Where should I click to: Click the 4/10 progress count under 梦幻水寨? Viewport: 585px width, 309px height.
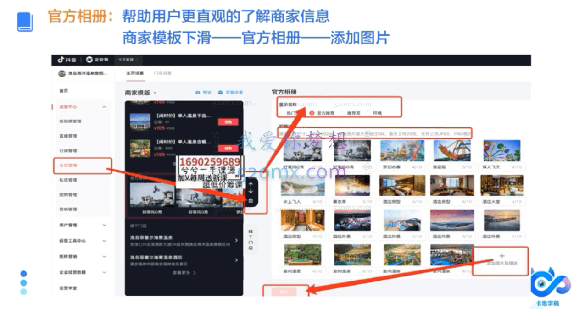416,166
